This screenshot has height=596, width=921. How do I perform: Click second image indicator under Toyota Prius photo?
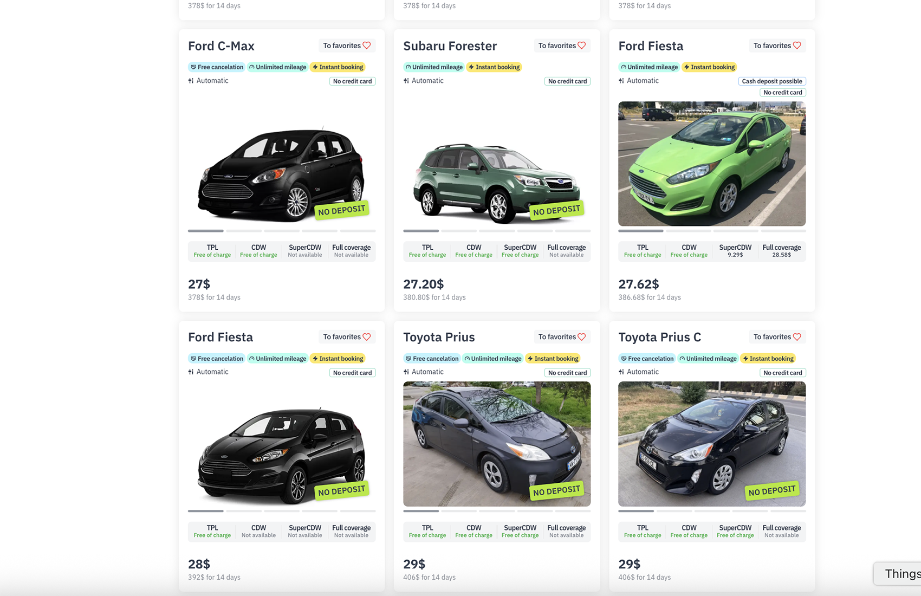pos(459,511)
